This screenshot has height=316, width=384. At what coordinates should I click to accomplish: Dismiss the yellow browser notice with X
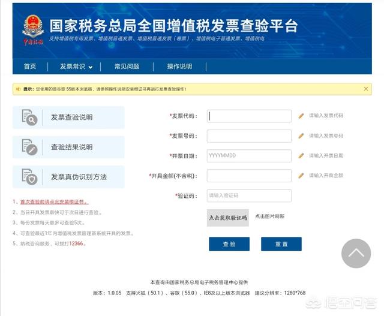point(366,89)
